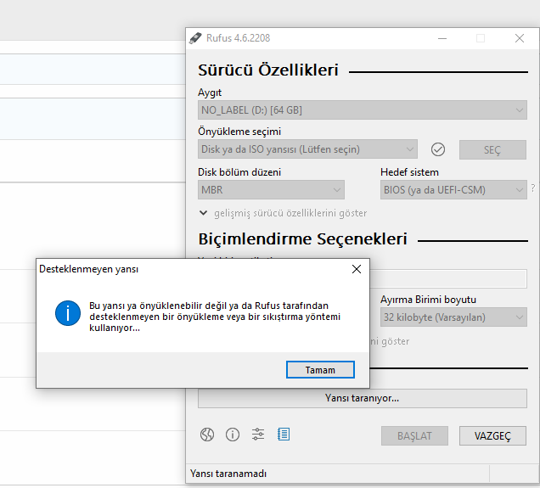Click the Sürücü Özellikleri heading

[x=268, y=70]
